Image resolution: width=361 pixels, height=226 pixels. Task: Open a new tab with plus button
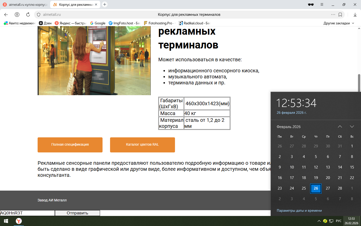[105, 5]
